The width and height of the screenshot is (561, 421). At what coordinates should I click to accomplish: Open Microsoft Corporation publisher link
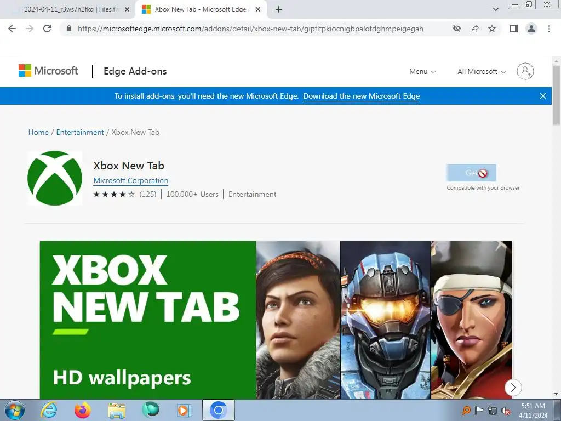click(x=130, y=180)
